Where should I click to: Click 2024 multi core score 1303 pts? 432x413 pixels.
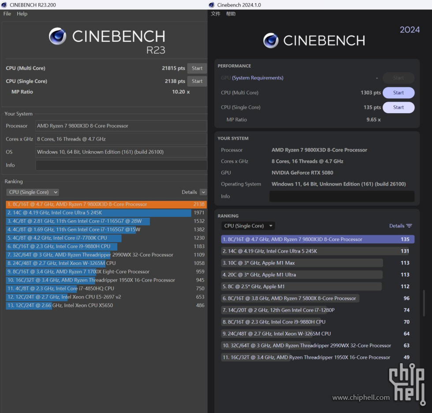click(371, 93)
